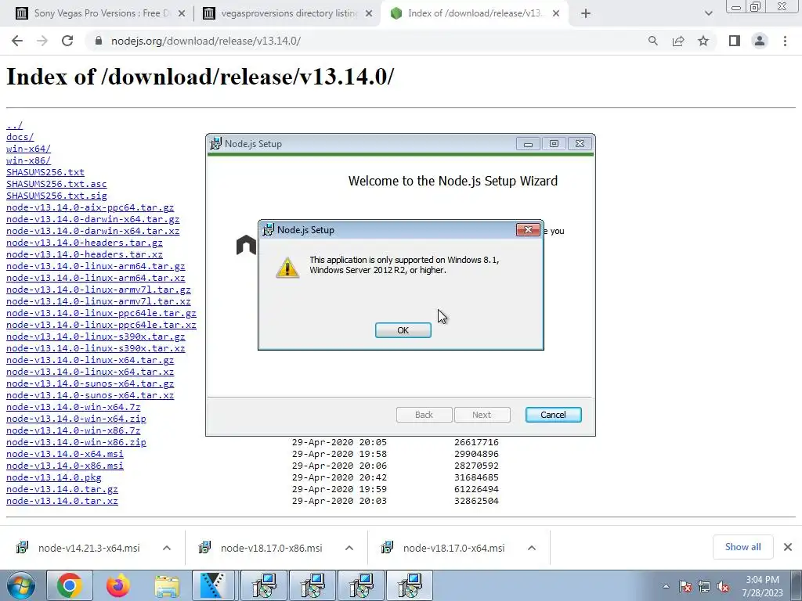Image resolution: width=802 pixels, height=601 pixels.
Task: Open Google Chrome from the taskbar
Action: (70, 585)
